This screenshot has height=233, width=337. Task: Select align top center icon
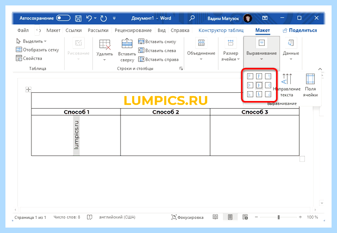click(259, 76)
